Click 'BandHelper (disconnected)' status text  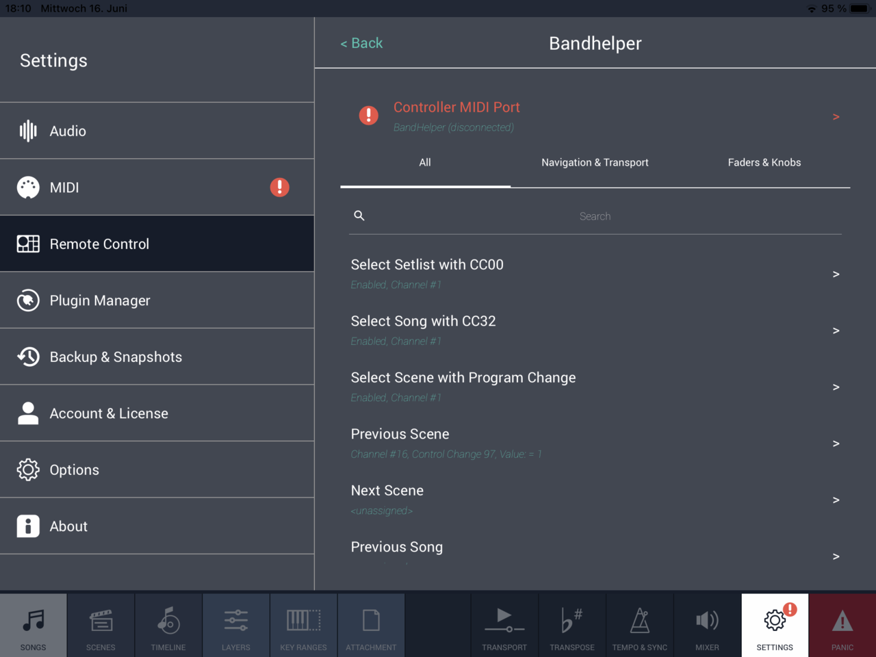(454, 127)
